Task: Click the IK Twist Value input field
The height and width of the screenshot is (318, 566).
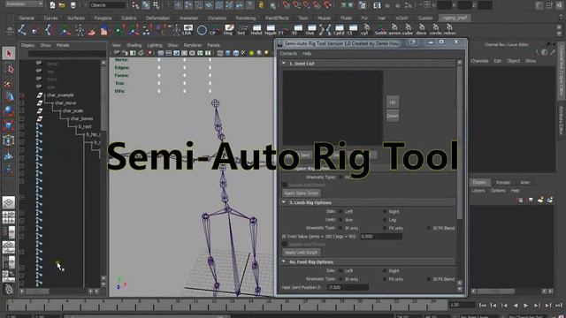Action: [x=381, y=237]
